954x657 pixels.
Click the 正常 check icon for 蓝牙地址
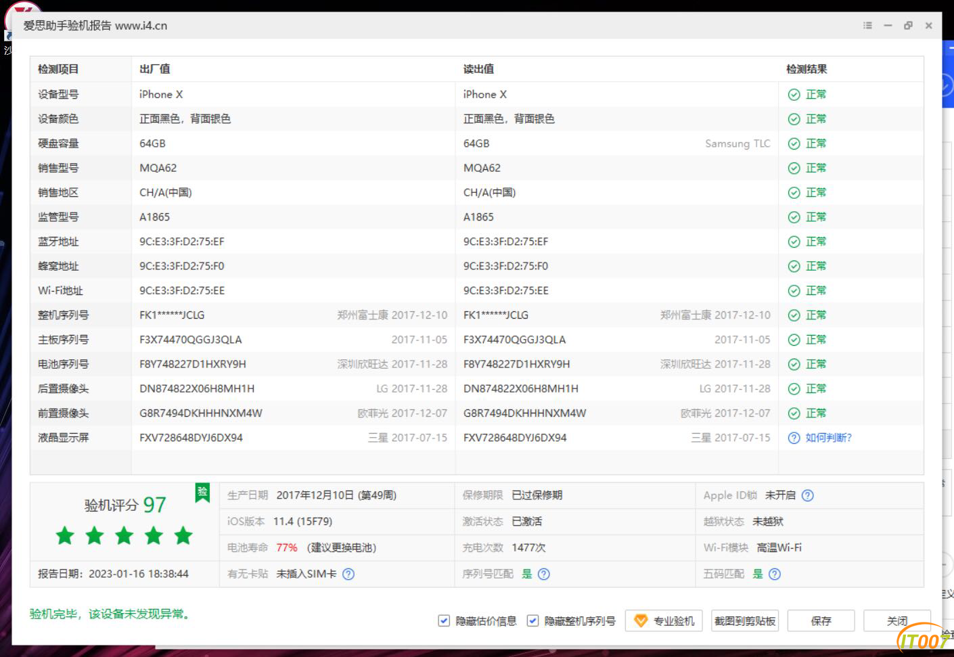pyautogui.click(x=794, y=242)
